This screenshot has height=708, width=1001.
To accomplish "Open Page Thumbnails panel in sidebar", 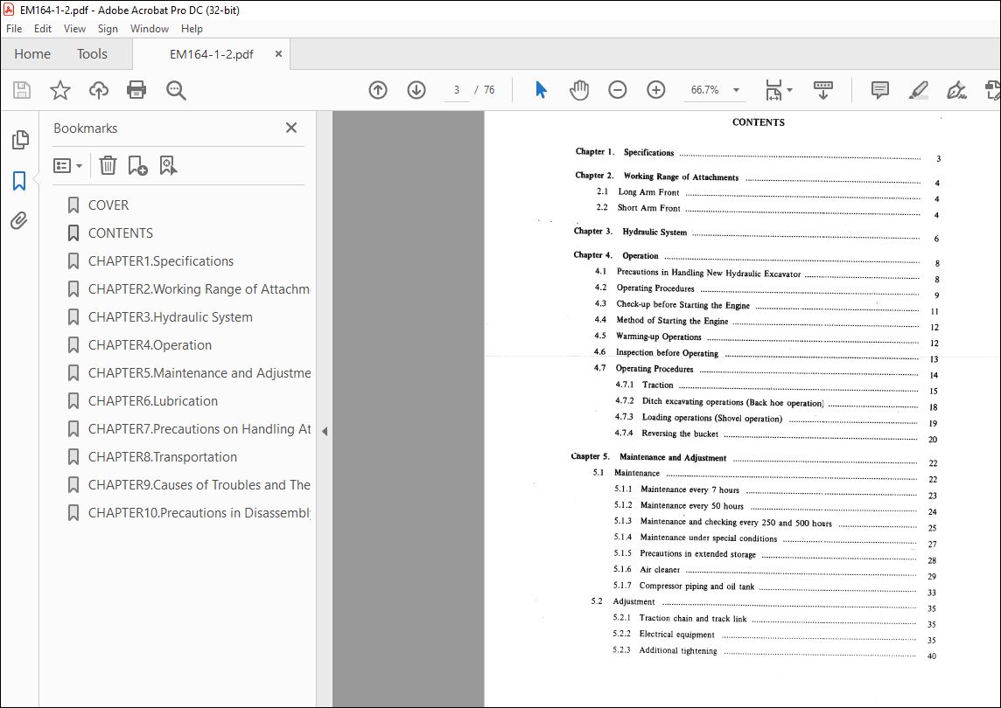I will [20, 140].
